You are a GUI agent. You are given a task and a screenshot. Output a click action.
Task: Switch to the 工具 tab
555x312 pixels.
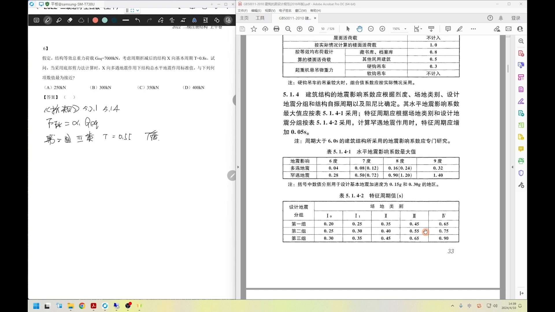click(260, 18)
